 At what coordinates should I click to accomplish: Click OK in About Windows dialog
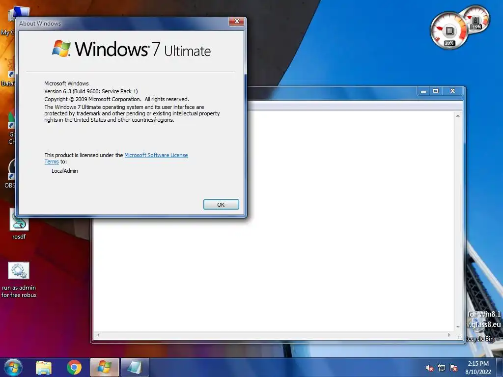[x=221, y=205]
